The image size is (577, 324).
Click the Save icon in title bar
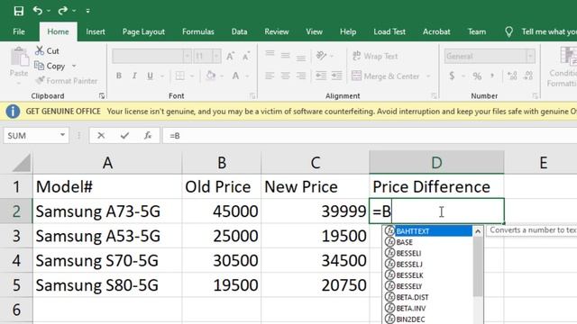coord(18,11)
